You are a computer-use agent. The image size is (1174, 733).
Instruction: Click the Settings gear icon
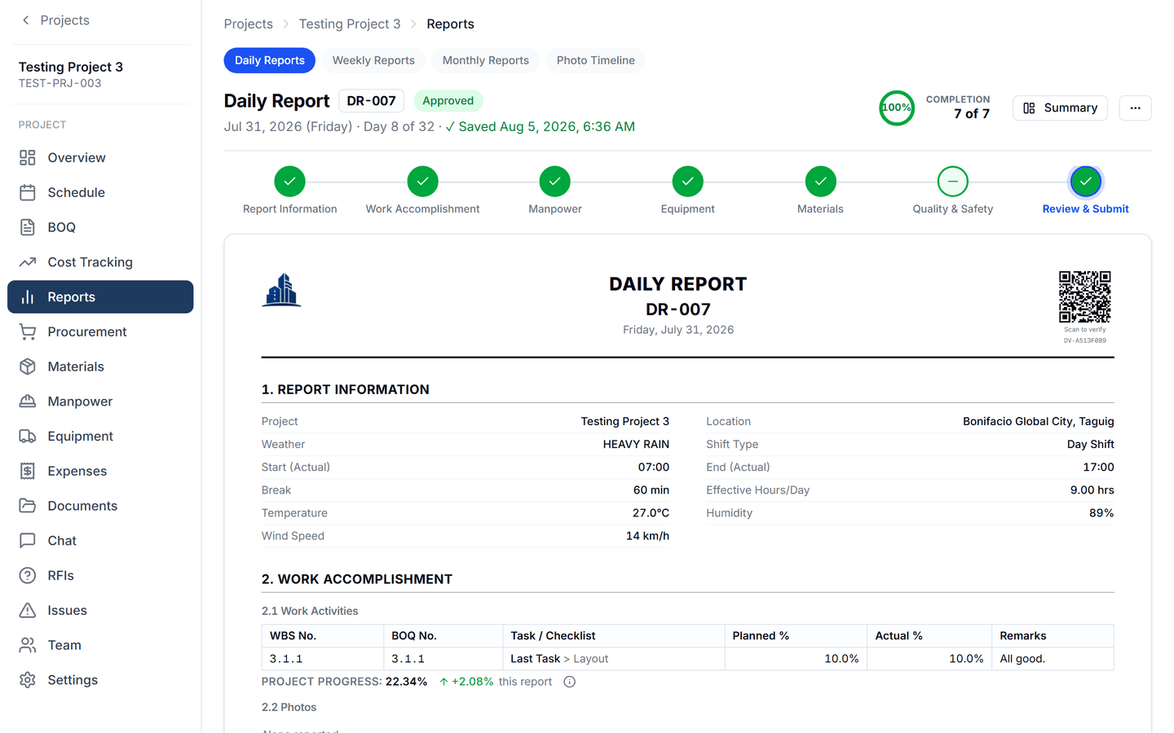coord(28,680)
